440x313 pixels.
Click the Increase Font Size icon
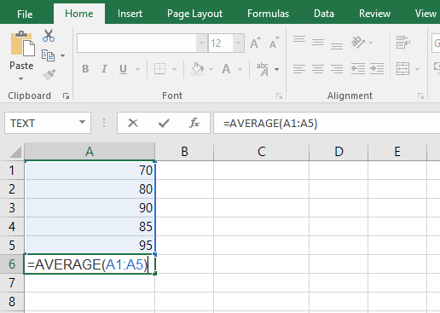[x=255, y=43]
